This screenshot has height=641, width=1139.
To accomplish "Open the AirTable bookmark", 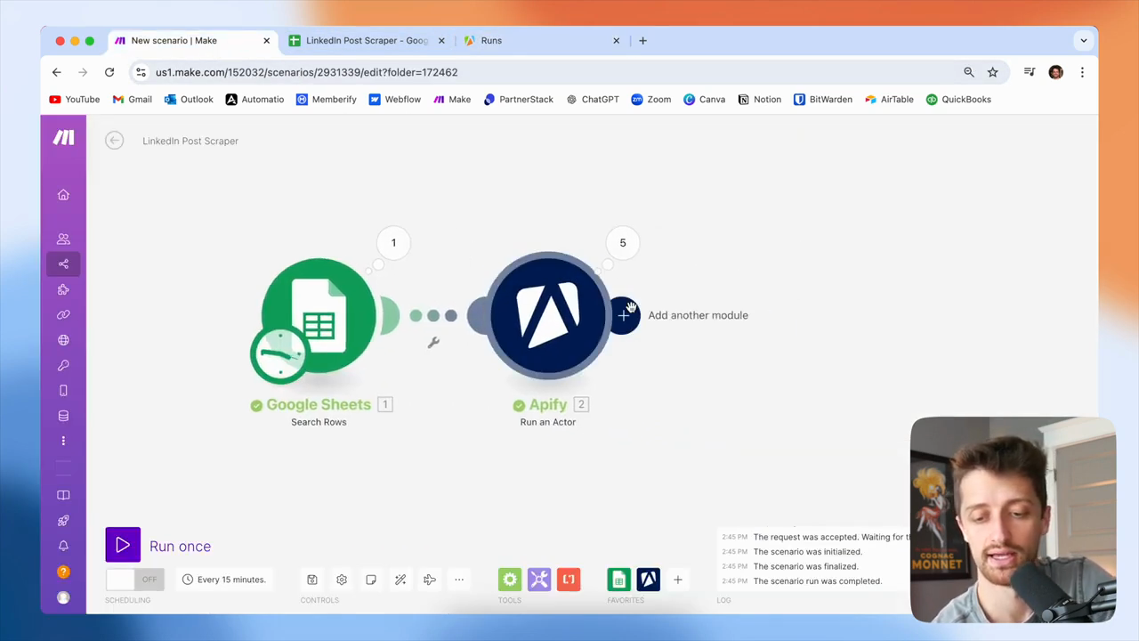I will point(889,100).
